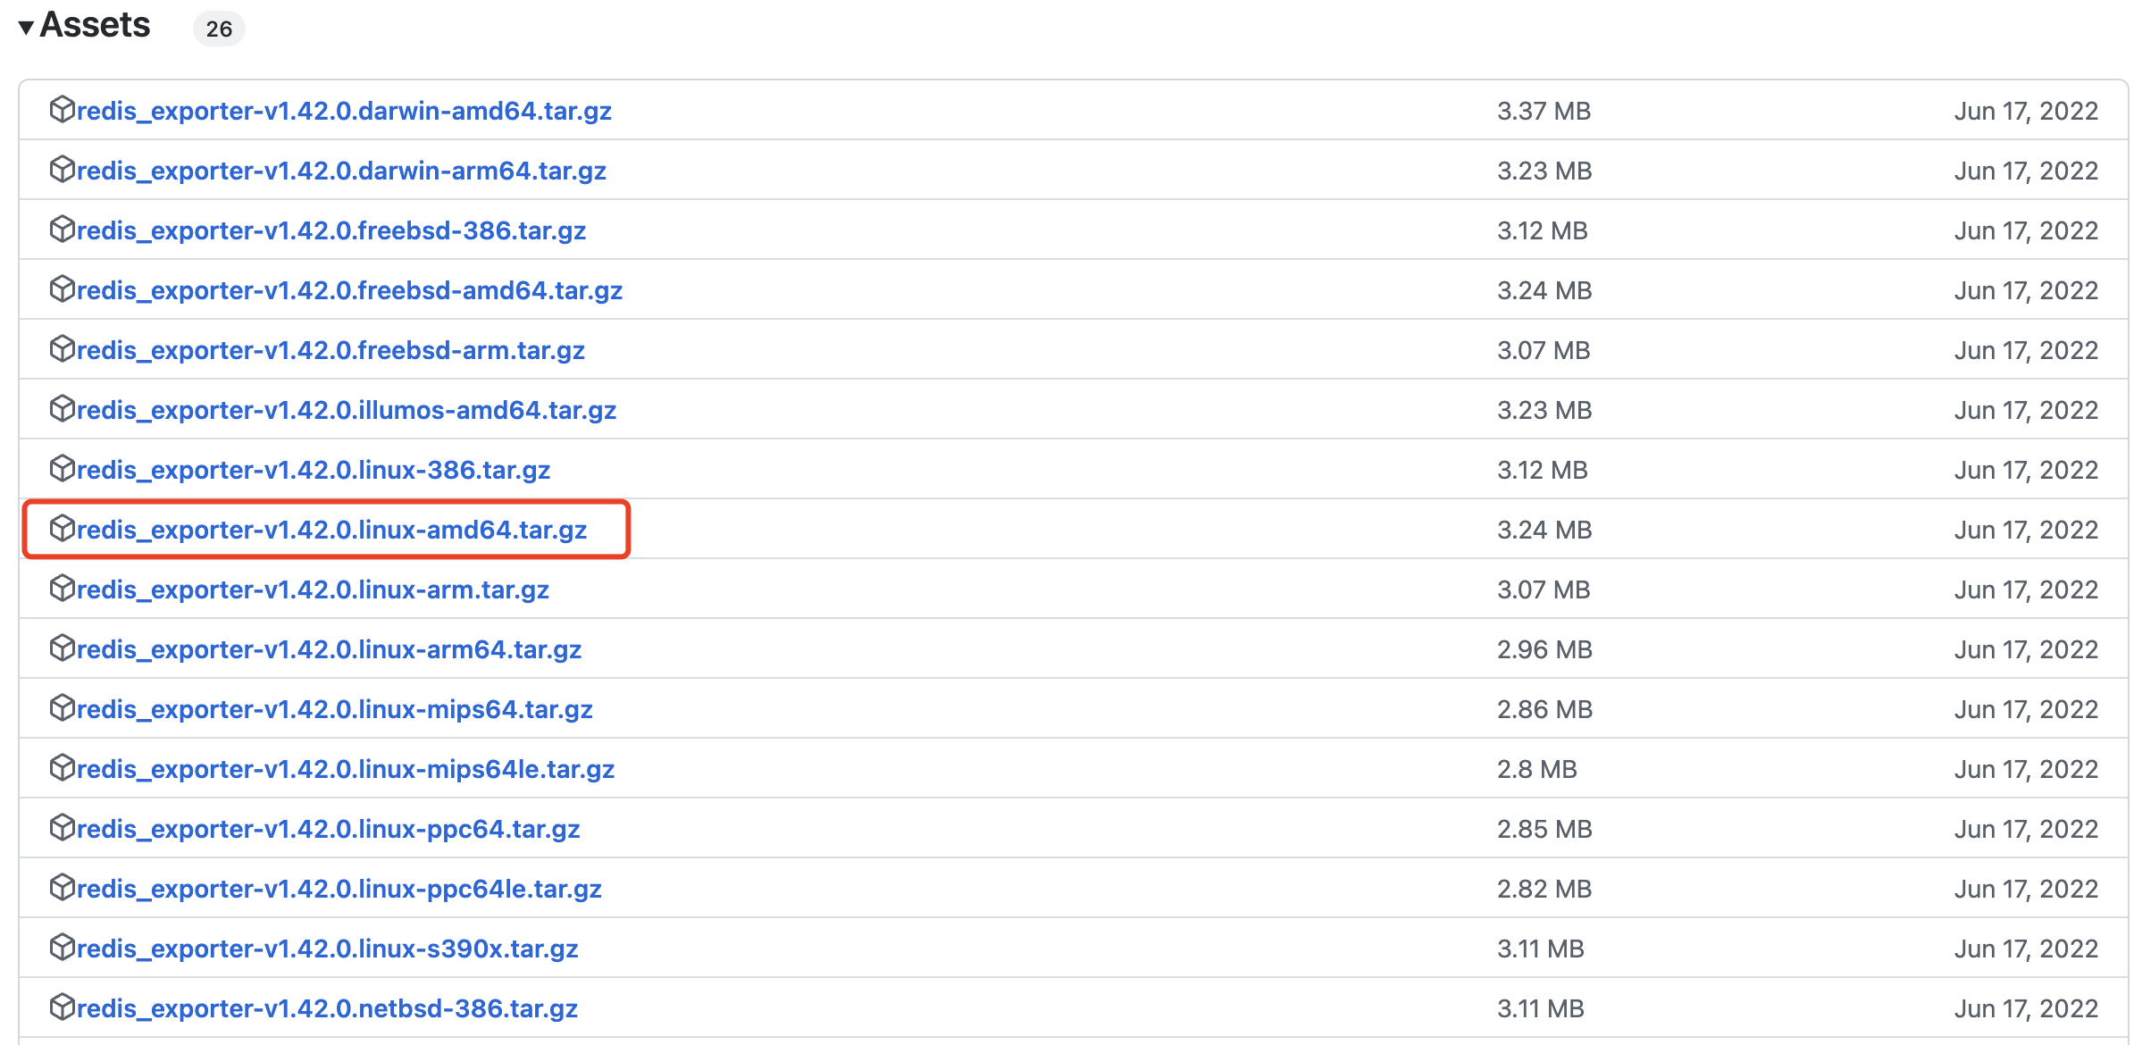Download redis_exporter darwin-amd64 tarball
The height and width of the screenshot is (1045, 2142).
click(x=344, y=111)
